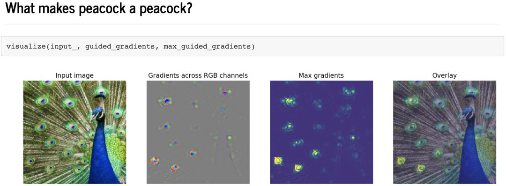
Task: Select the Max gradients heatmap plot
Action: tap(321, 133)
